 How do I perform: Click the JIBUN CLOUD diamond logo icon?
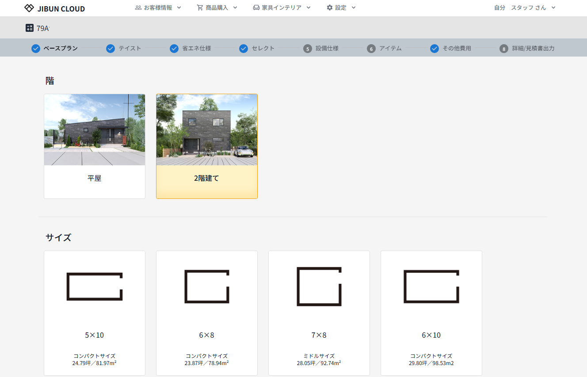coord(29,8)
